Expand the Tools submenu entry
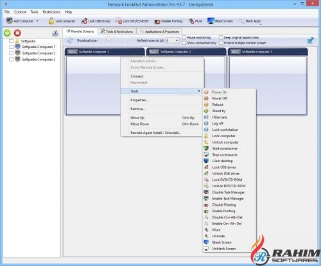The width and height of the screenshot is (321, 266). coord(162,91)
